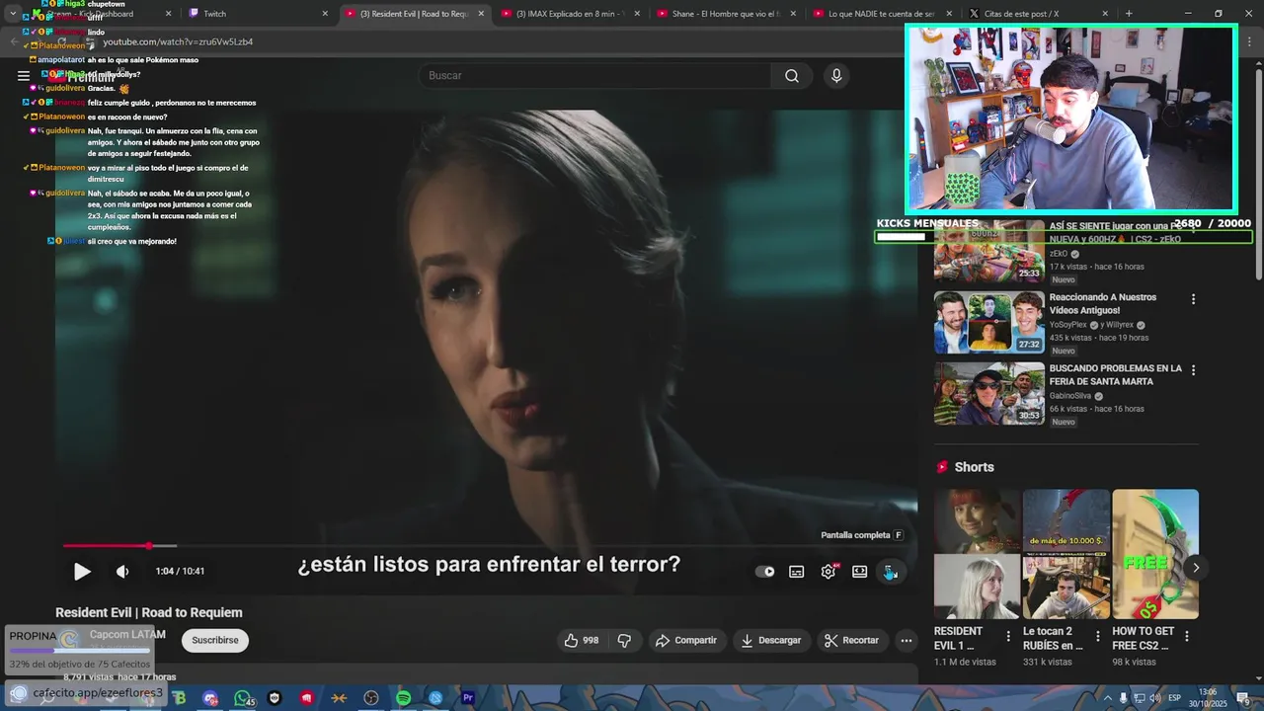Open Le tocan 2 RUBÍES short thumbnail

pyautogui.click(x=1066, y=554)
